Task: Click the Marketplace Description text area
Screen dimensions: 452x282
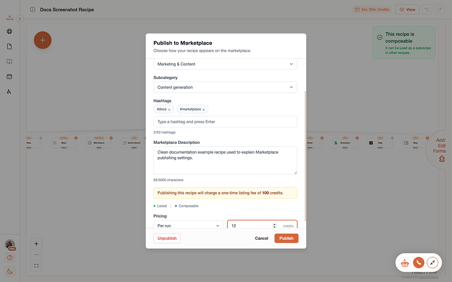Action: coord(225,160)
